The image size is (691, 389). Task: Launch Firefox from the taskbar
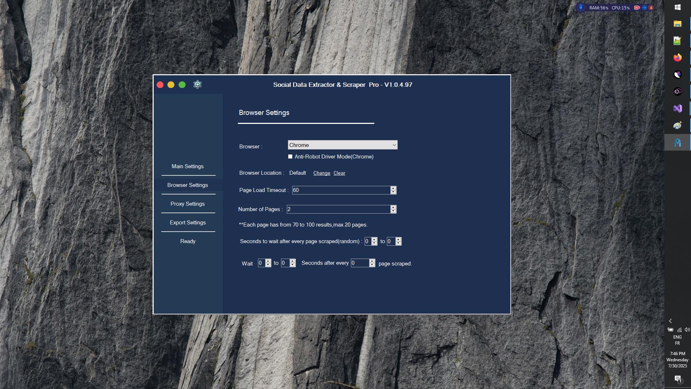click(678, 57)
